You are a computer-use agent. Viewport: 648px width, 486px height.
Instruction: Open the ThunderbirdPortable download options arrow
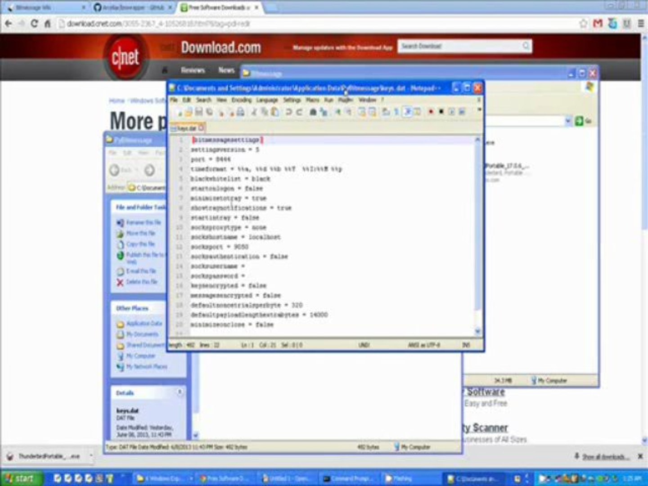(x=90, y=456)
